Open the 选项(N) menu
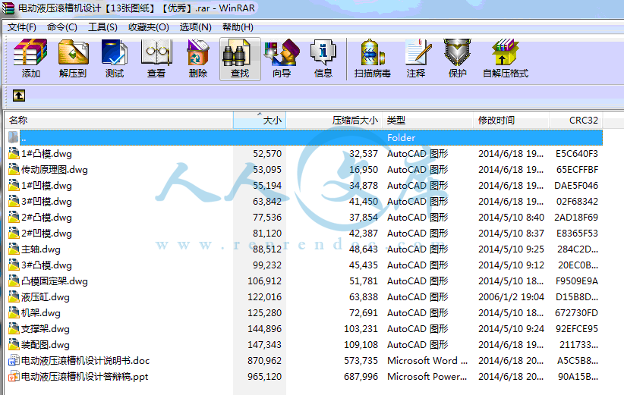Viewport: 624px width, 395px height. pos(195,27)
